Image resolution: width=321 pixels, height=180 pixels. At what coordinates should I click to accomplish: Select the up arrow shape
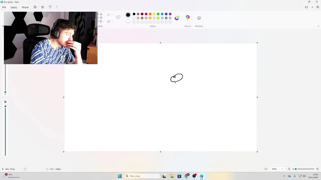[101, 18]
